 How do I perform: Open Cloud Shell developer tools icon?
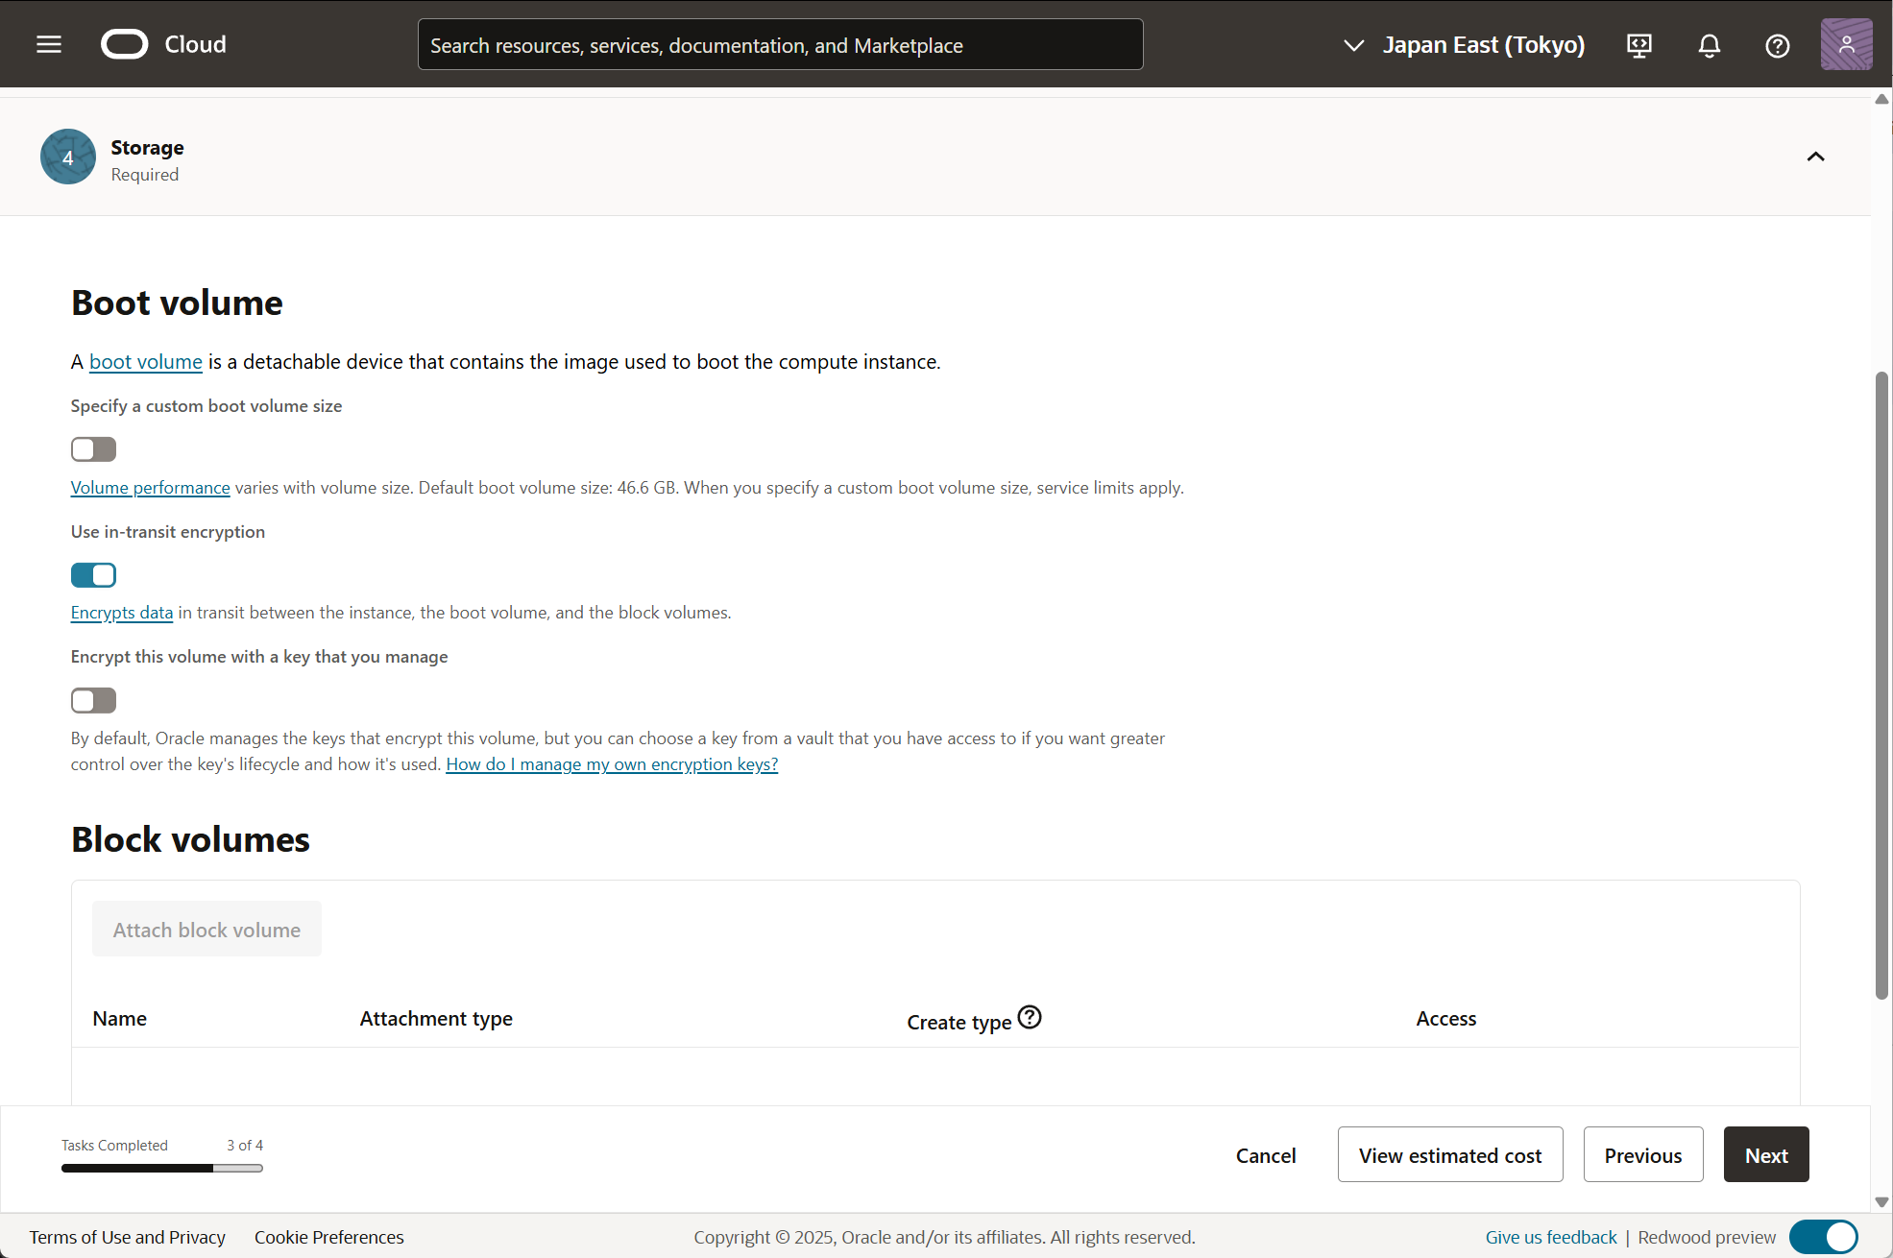tap(1639, 45)
